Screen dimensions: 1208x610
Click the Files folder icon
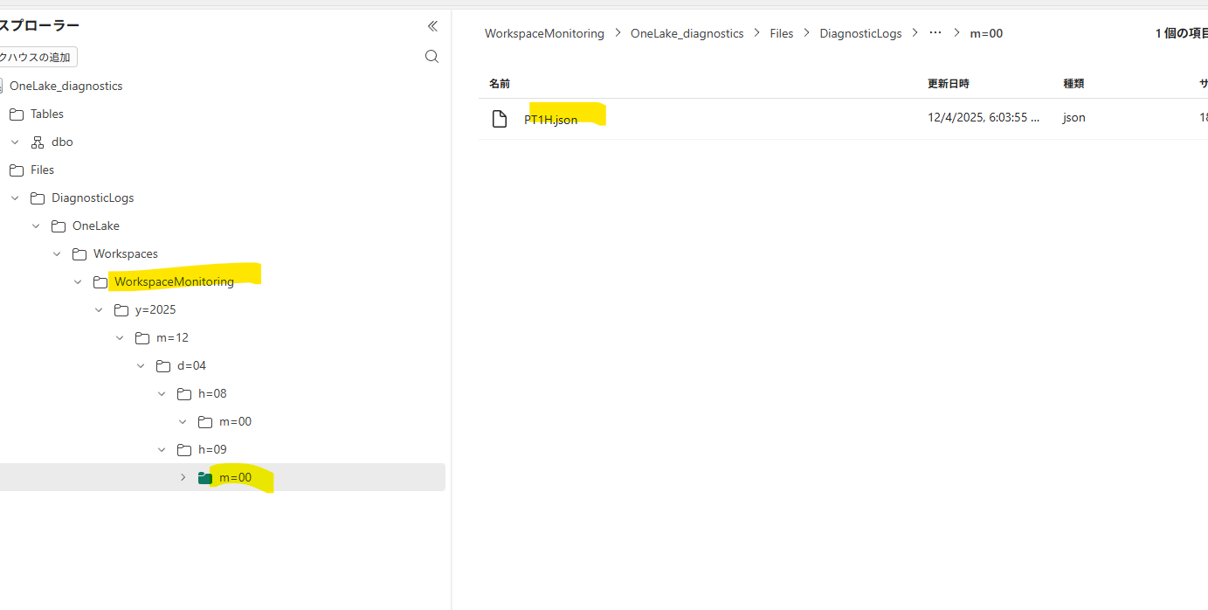click(17, 170)
